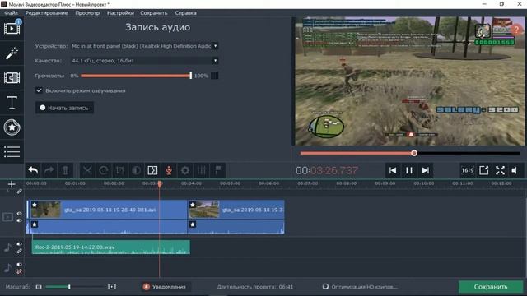Open the More tools list icon

(12, 151)
